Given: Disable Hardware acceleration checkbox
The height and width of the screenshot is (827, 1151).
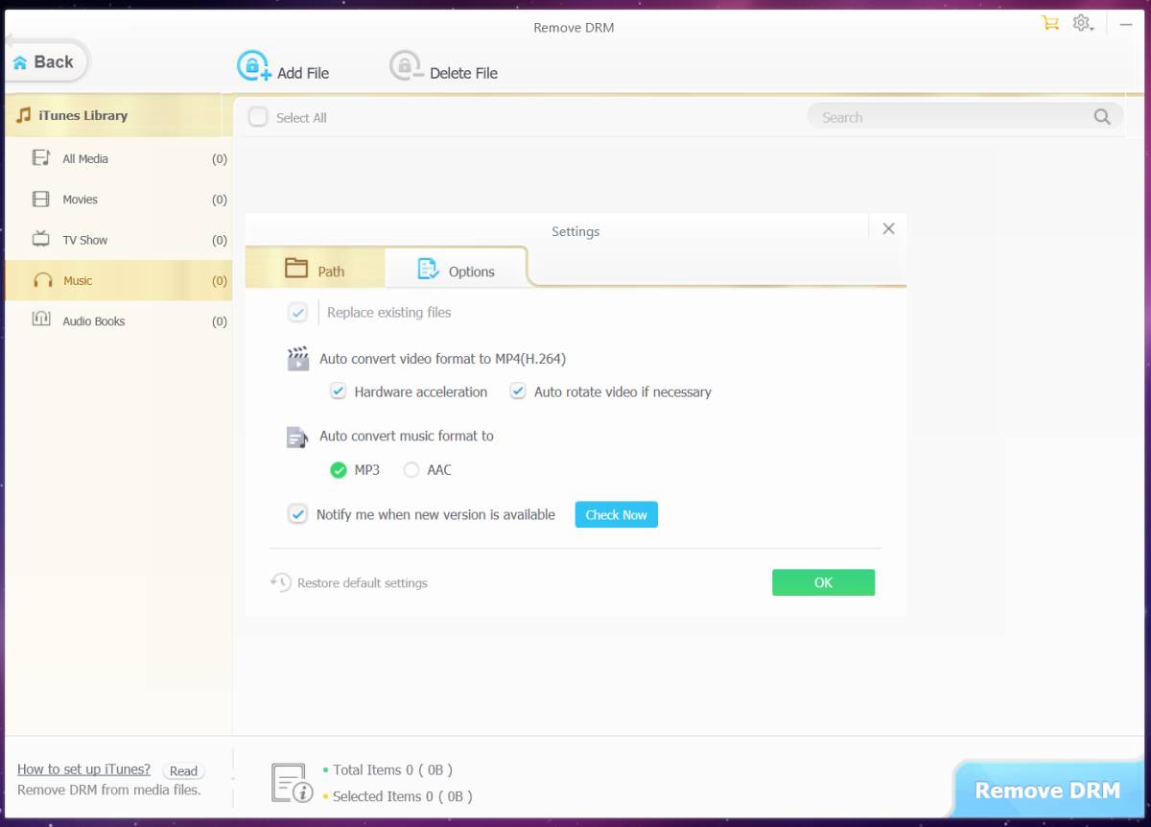Looking at the screenshot, I should point(338,391).
